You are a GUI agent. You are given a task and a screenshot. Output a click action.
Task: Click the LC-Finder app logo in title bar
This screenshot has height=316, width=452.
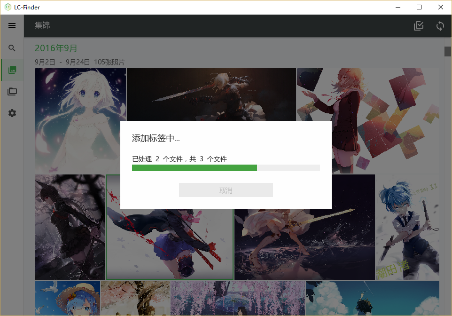(8, 7)
